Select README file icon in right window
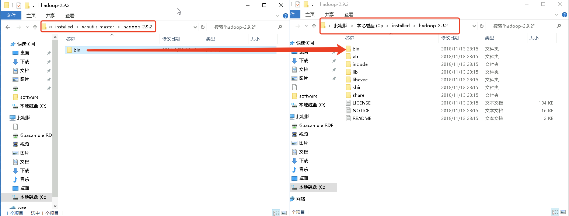 coord(348,118)
